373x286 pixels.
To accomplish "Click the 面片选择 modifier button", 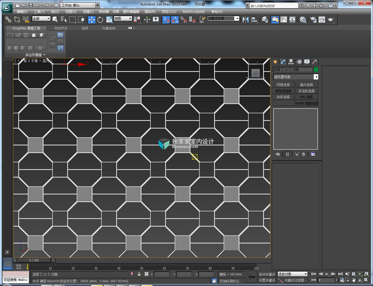I will point(307,85).
